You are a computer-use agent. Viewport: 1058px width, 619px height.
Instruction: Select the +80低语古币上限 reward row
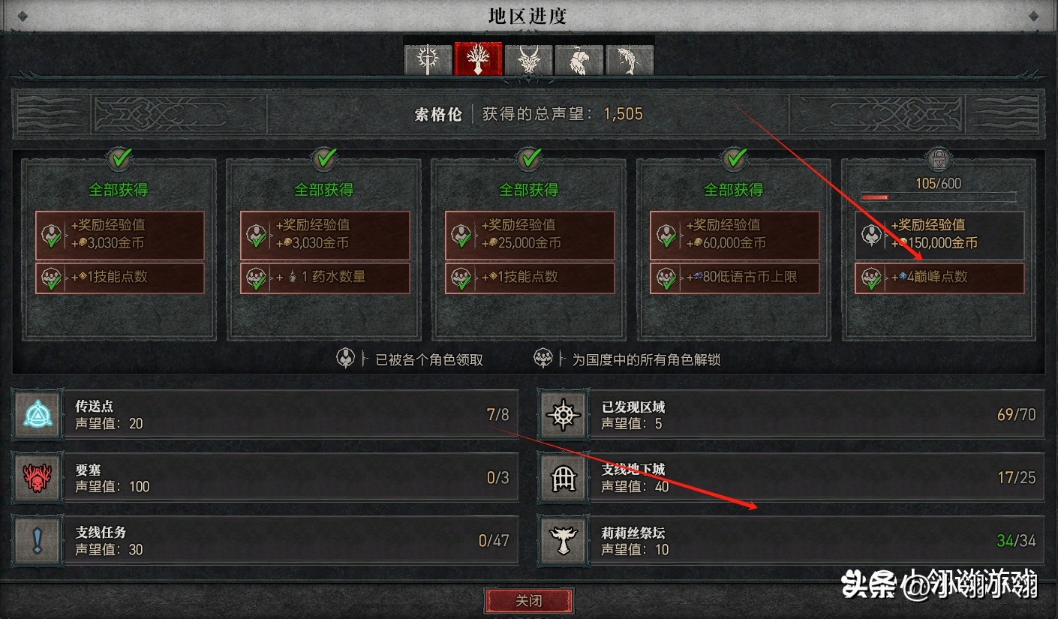[735, 278]
